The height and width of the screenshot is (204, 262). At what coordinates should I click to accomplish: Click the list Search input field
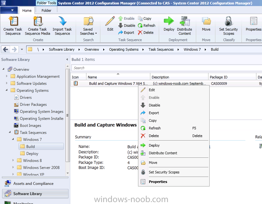pos(166,68)
